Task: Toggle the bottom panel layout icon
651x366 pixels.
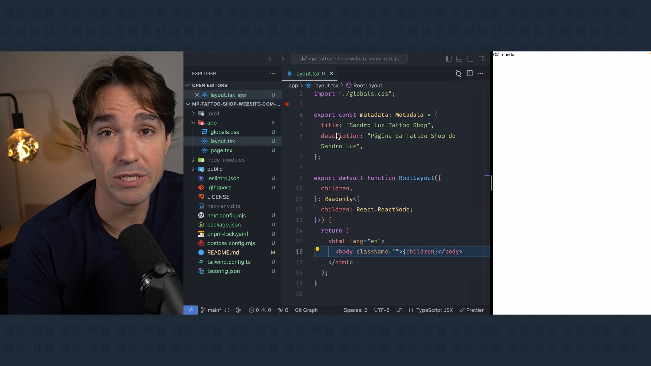Action: tap(459, 59)
